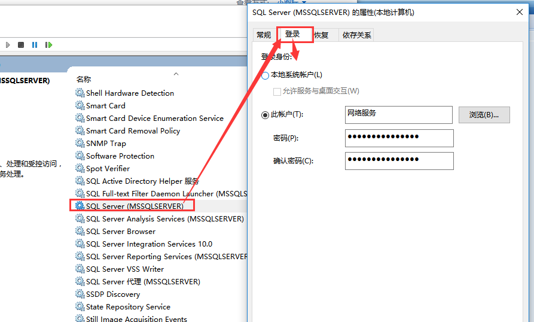Select SQL Server Analysis Services text
The height and width of the screenshot is (322, 534).
(x=165, y=218)
